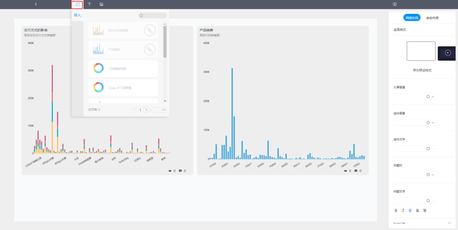The height and width of the screenshot is (230, 458).
Task: Click the 全局样式 section heading
Action: tap(399, 30)
